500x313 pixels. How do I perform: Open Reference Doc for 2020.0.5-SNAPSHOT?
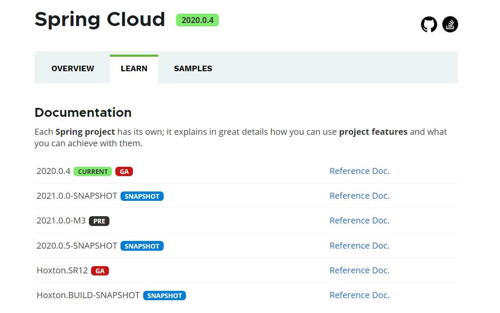coord(359,246)
